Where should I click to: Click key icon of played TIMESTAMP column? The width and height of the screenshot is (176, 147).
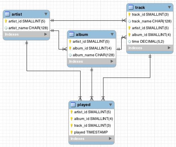[x=72, y=132]
